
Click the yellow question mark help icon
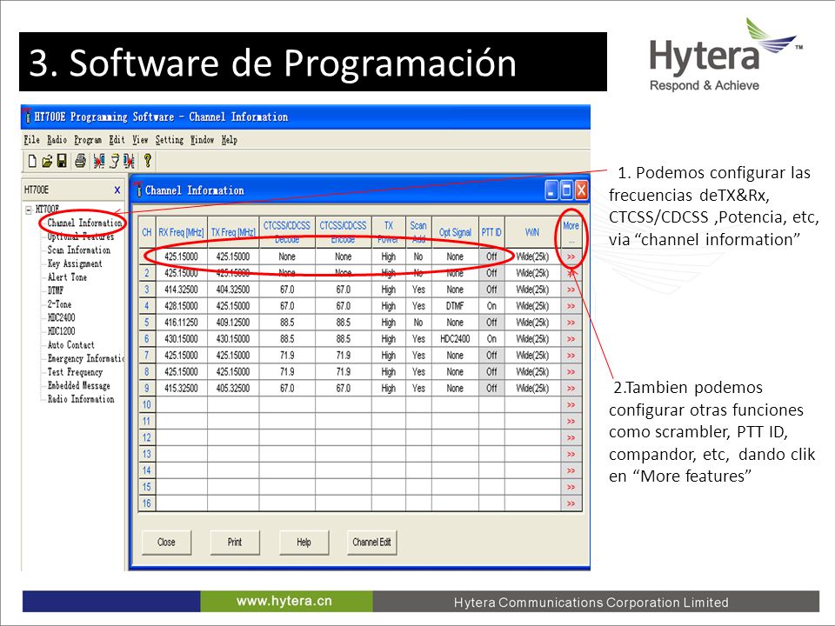[148, 160]
